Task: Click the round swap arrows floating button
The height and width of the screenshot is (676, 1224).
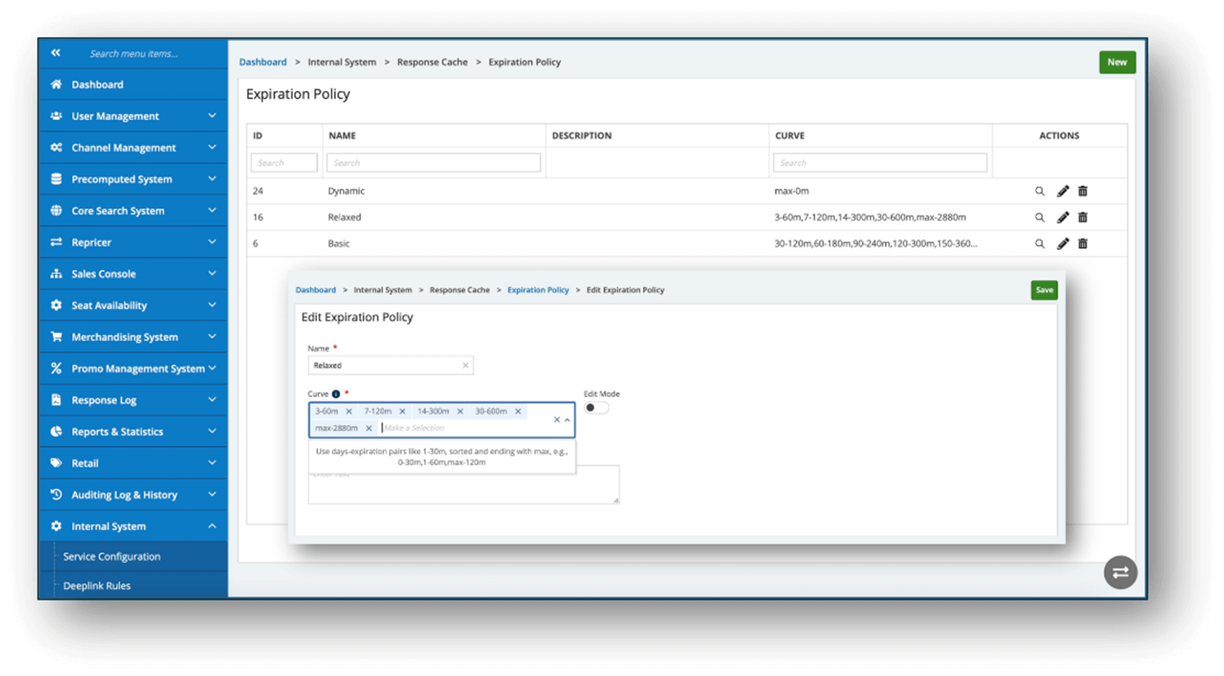Action: coord(1120,572)
